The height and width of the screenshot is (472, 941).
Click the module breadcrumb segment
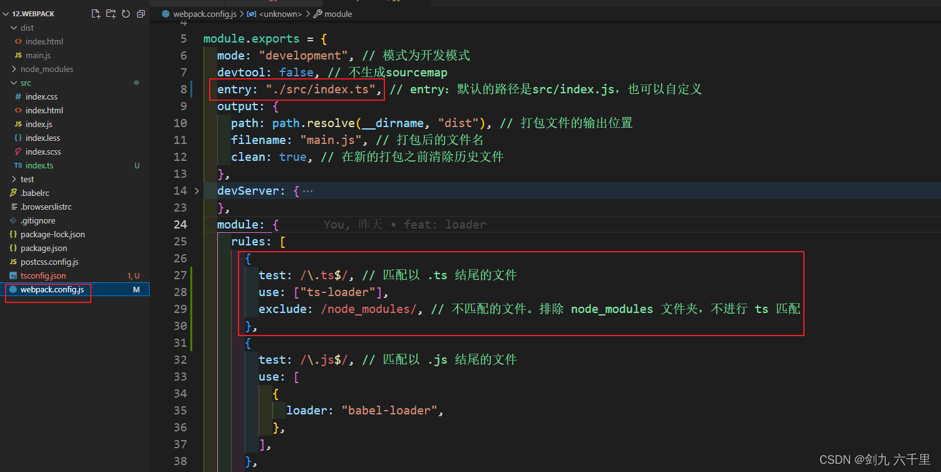click(x=338, y=14)
